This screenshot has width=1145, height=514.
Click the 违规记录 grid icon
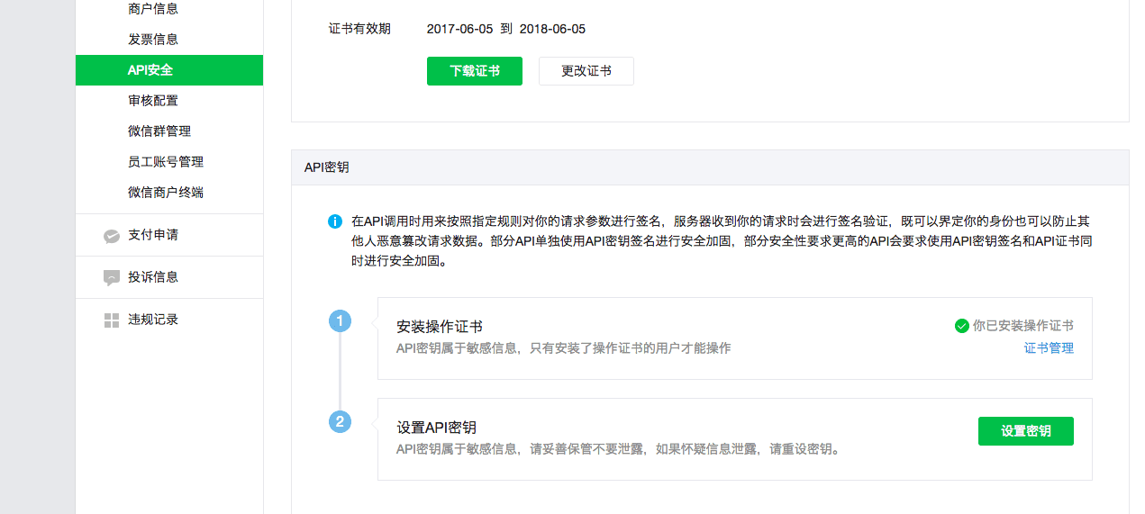(112, 320)
